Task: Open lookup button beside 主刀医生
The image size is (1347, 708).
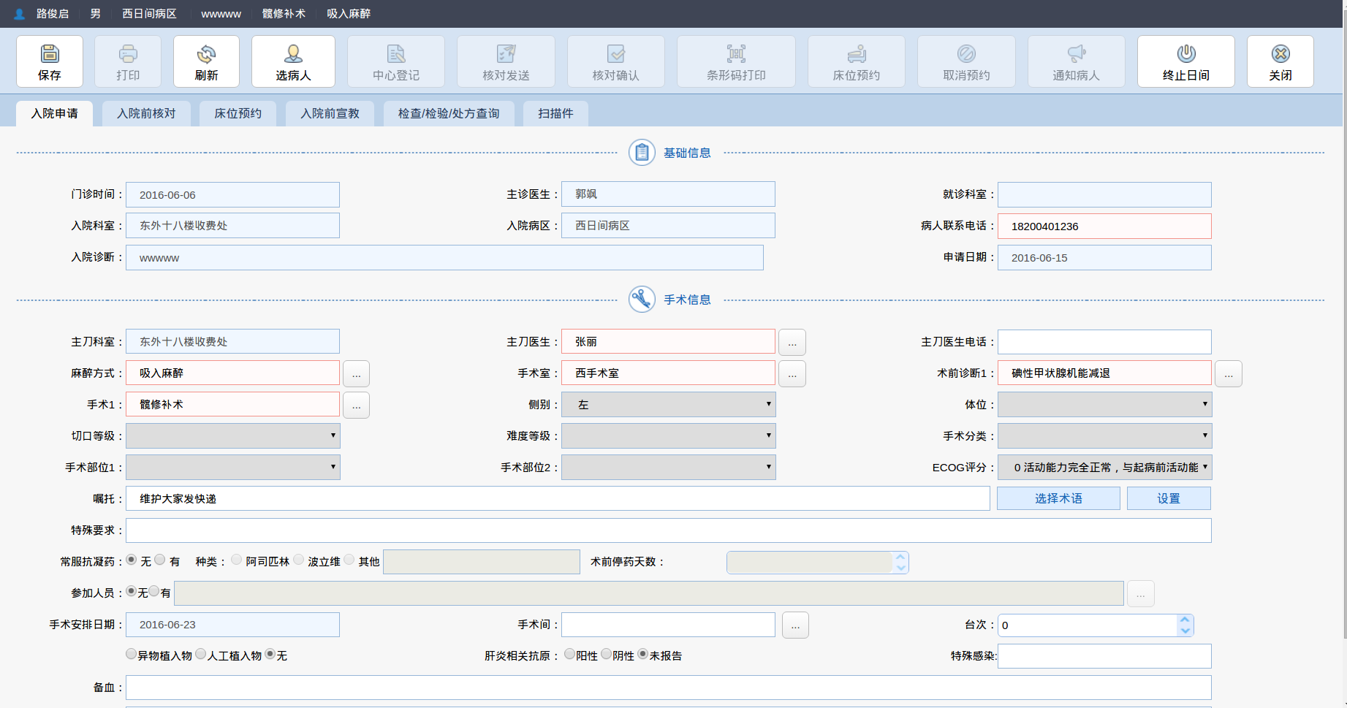Action: [792, 342]
